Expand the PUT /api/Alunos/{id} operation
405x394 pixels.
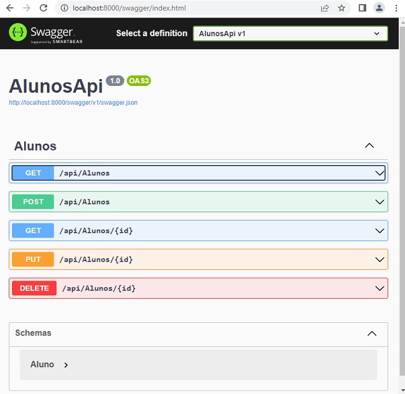[x=198, y=260]
